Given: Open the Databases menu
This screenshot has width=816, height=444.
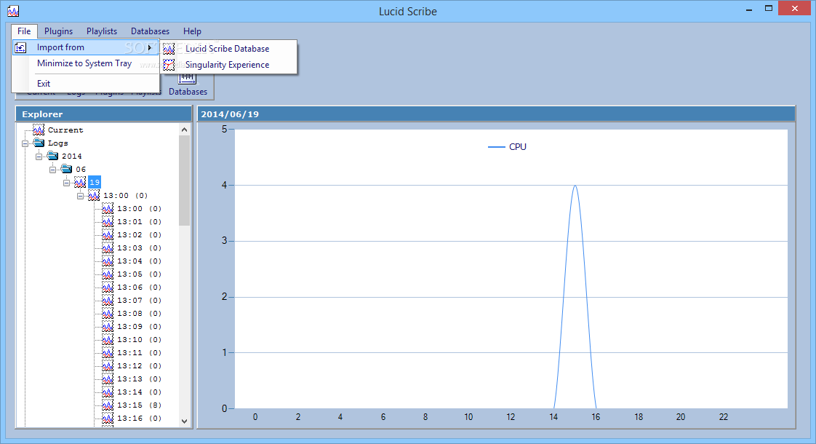Looking at the screenshot, I should tap(150, 31).
